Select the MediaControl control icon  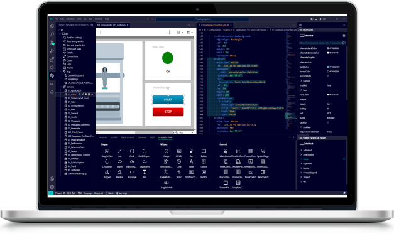251,162
